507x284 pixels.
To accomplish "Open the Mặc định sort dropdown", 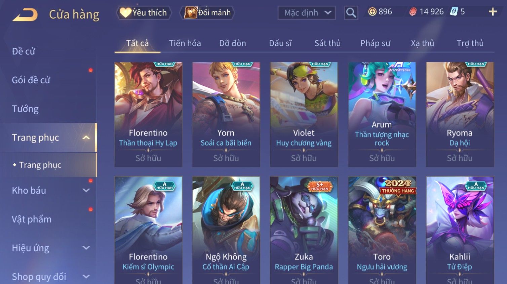I will pyautogui.click(x=307, y=13).
